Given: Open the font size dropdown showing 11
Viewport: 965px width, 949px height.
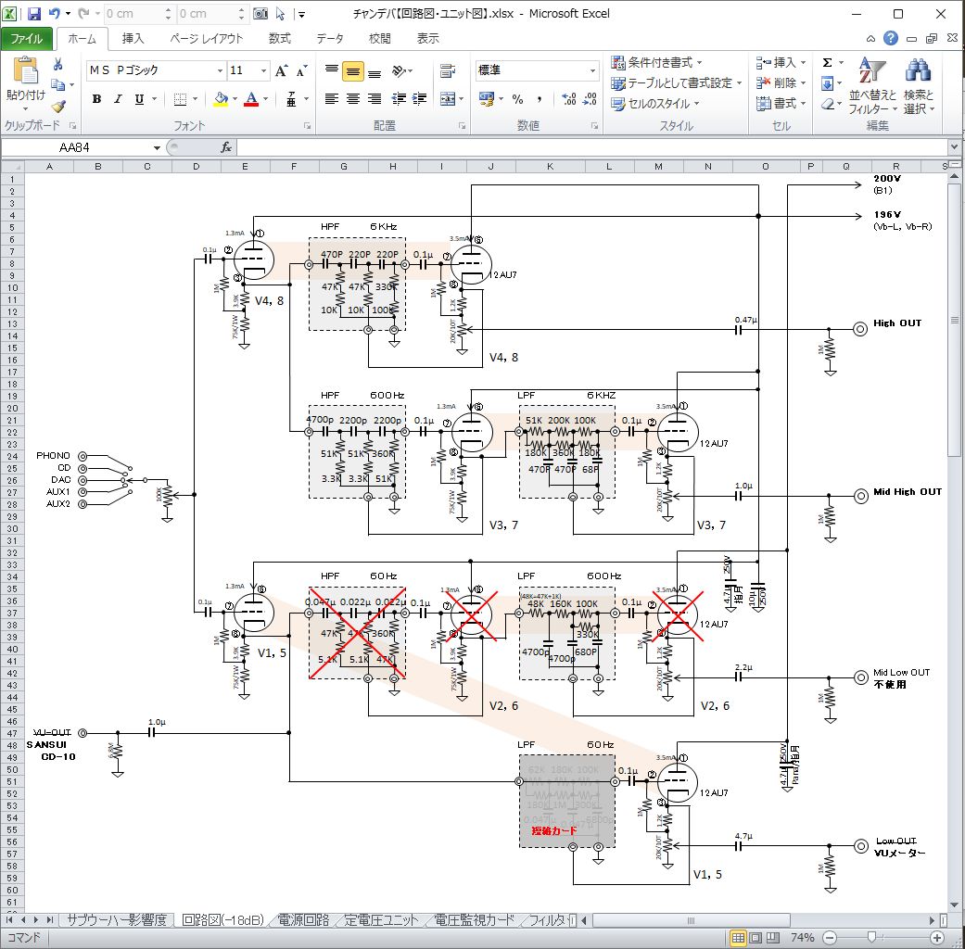Looking at the screenshot, I should (263, 70).
